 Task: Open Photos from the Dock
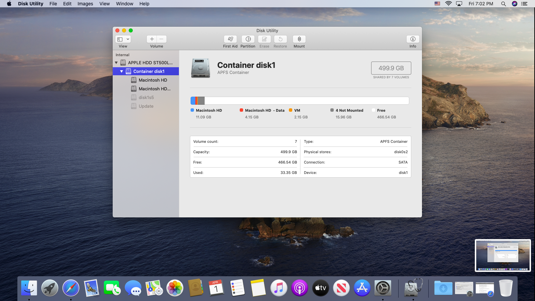click(175, 288)
